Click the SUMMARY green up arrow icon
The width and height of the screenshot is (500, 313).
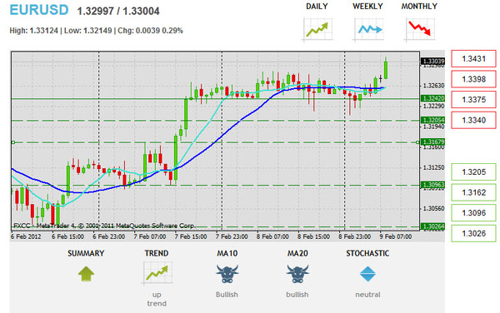click(x=86, y=274)
